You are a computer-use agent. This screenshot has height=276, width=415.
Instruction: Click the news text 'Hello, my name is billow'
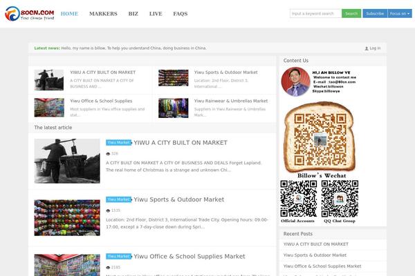coord(84,48)
